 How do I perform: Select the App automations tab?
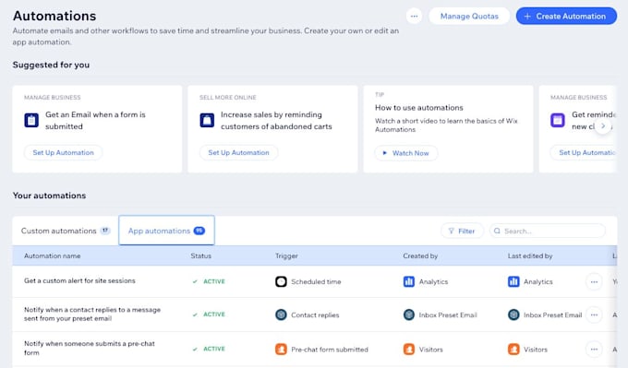tap(166, 231)
